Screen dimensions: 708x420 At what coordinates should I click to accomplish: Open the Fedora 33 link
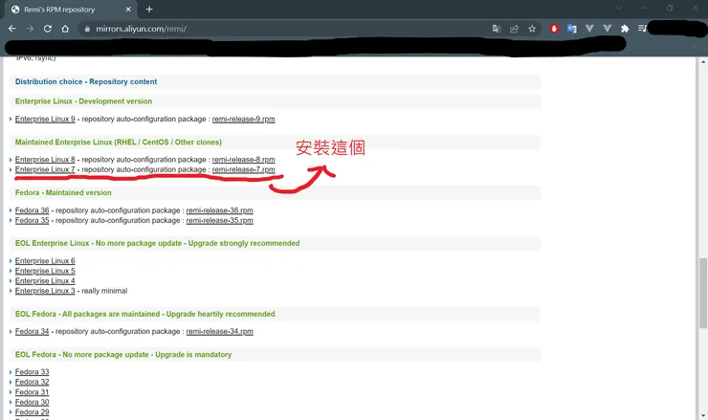tap(33, 371)
